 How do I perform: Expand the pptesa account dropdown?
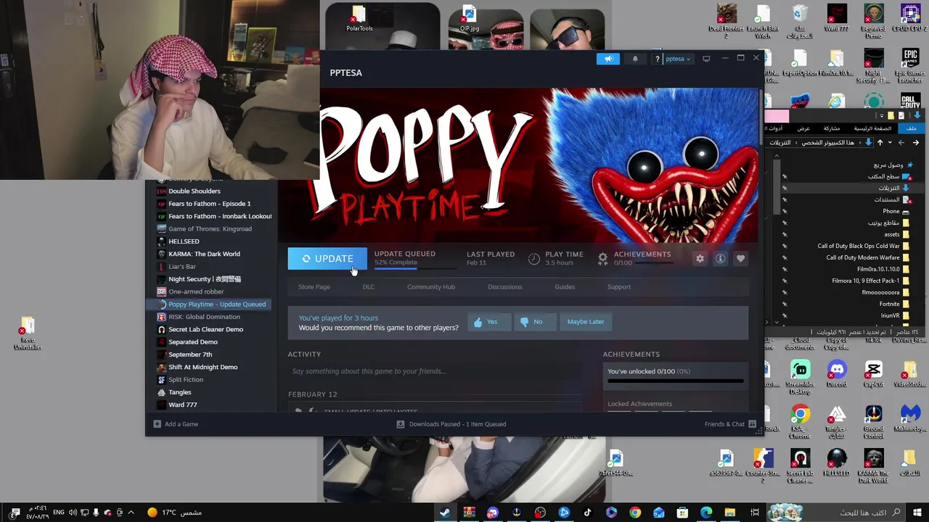679,59
